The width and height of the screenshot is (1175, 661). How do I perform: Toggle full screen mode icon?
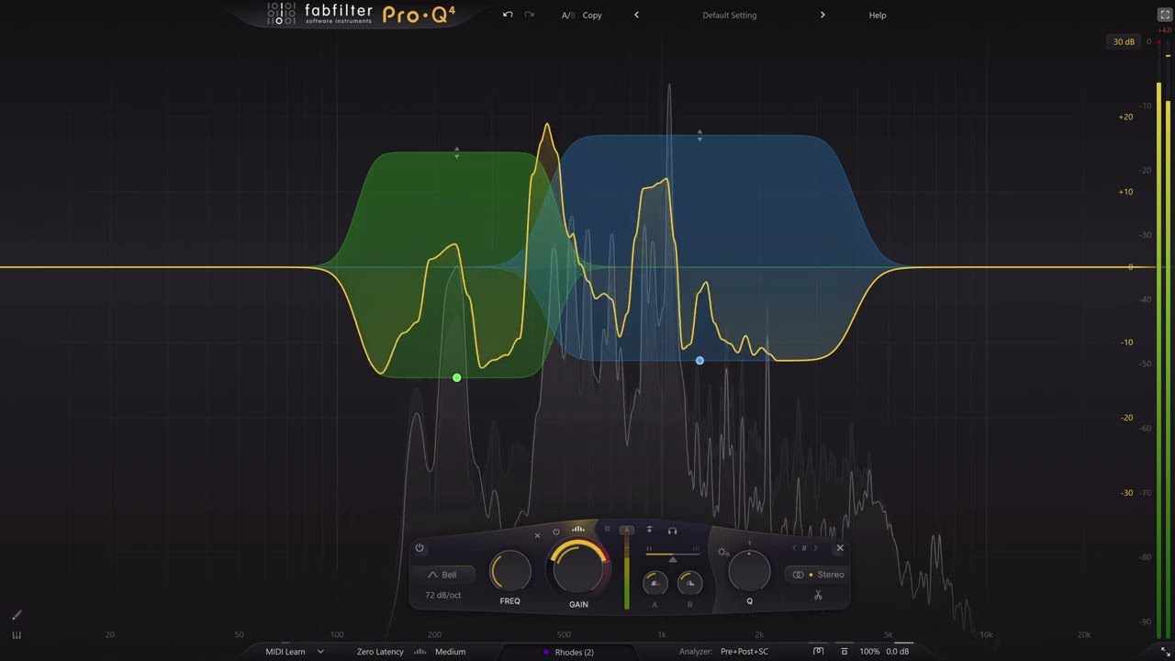(x=1165, y=15)
